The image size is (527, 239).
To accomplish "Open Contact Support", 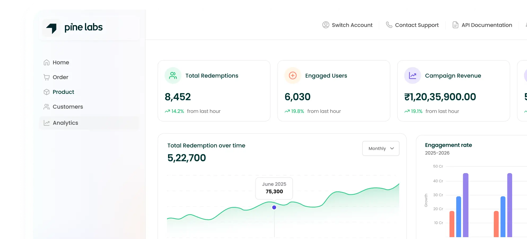I will pos(412,25).
